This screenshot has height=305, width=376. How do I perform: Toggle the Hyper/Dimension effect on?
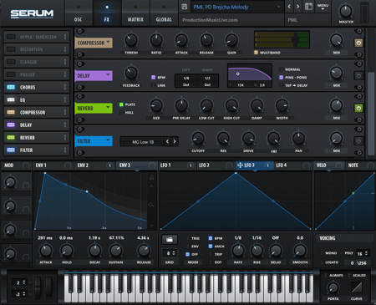[11, 37]
